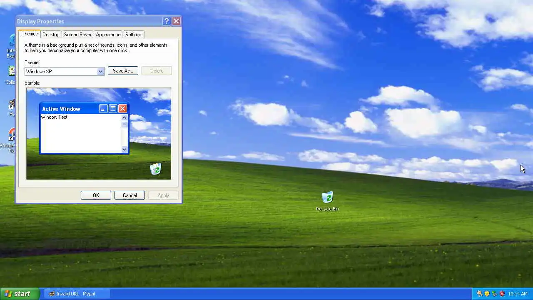The height and width of the screenshot is (300, 533).
Task: Click the sample window scrollbar up arrow
Action: coord(124,117)
